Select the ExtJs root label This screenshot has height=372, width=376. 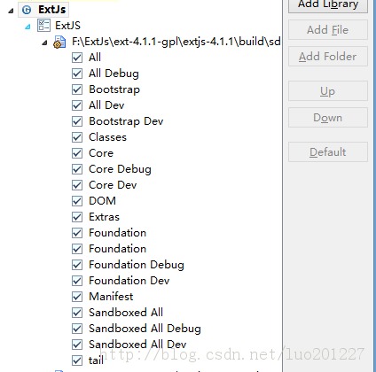click(x=52, y=10)
